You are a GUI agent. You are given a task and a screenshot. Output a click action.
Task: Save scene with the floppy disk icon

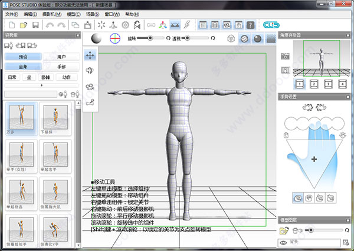click(35, 25)
